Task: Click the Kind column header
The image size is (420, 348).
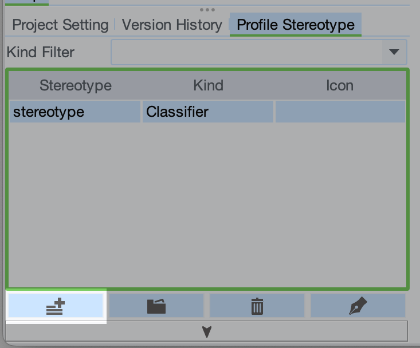Action: [x=208, y=86]
